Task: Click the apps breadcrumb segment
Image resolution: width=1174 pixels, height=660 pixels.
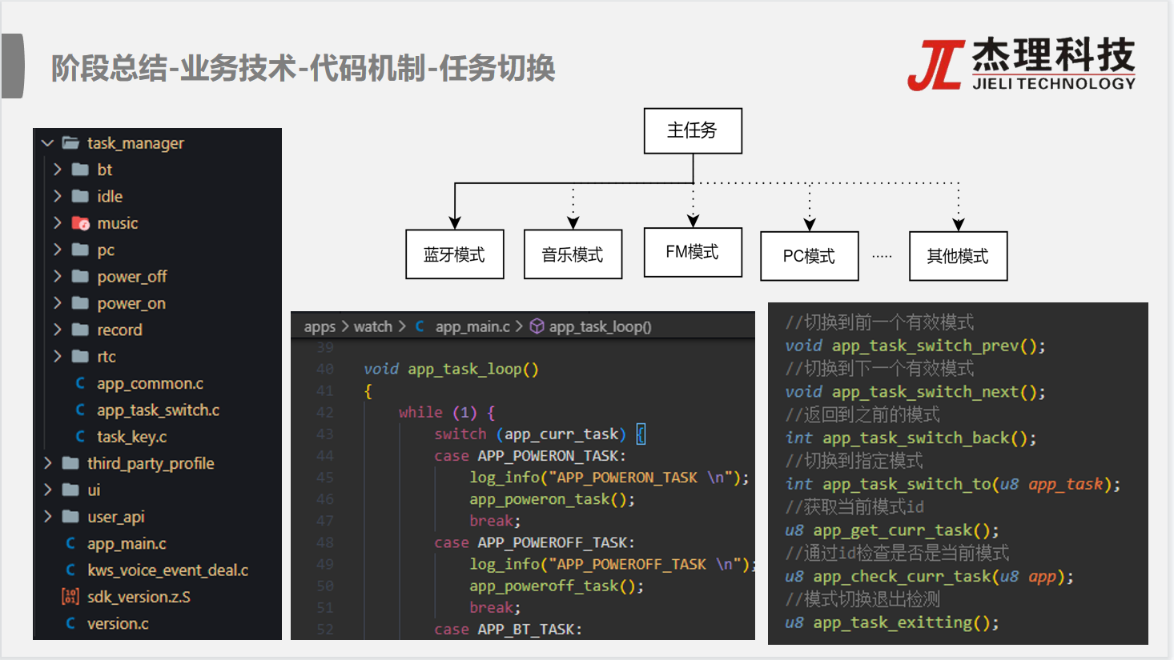Action: [x=320, y=326]
